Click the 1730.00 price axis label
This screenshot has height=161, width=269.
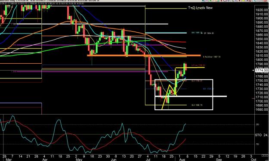coord(262,89)
